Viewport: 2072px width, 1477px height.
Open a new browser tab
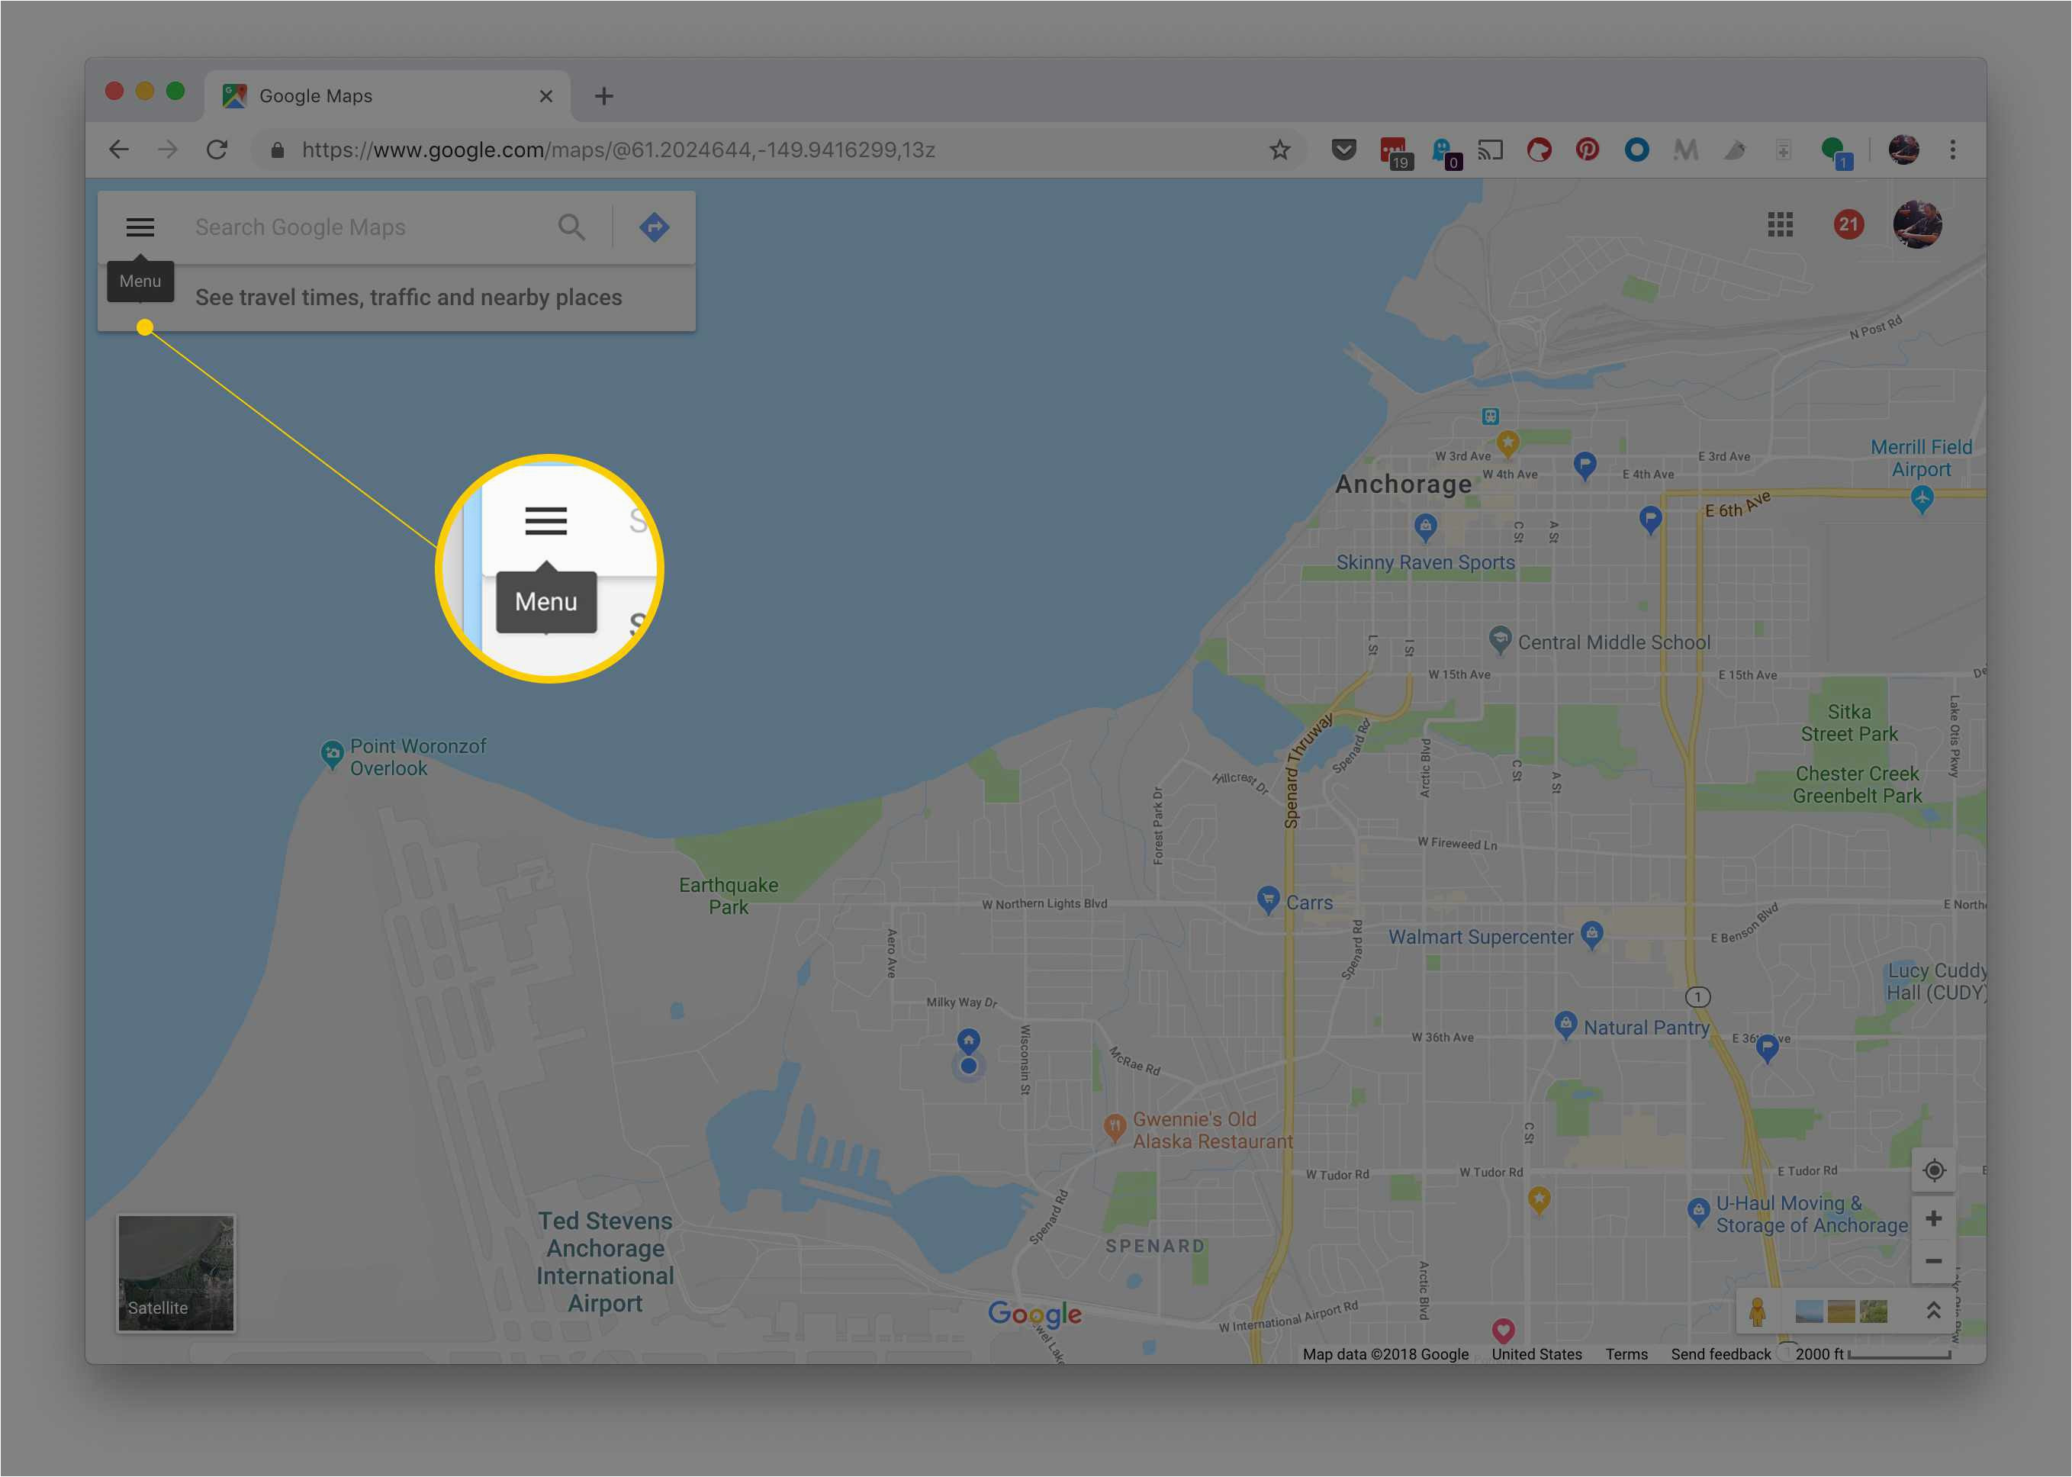604,96
